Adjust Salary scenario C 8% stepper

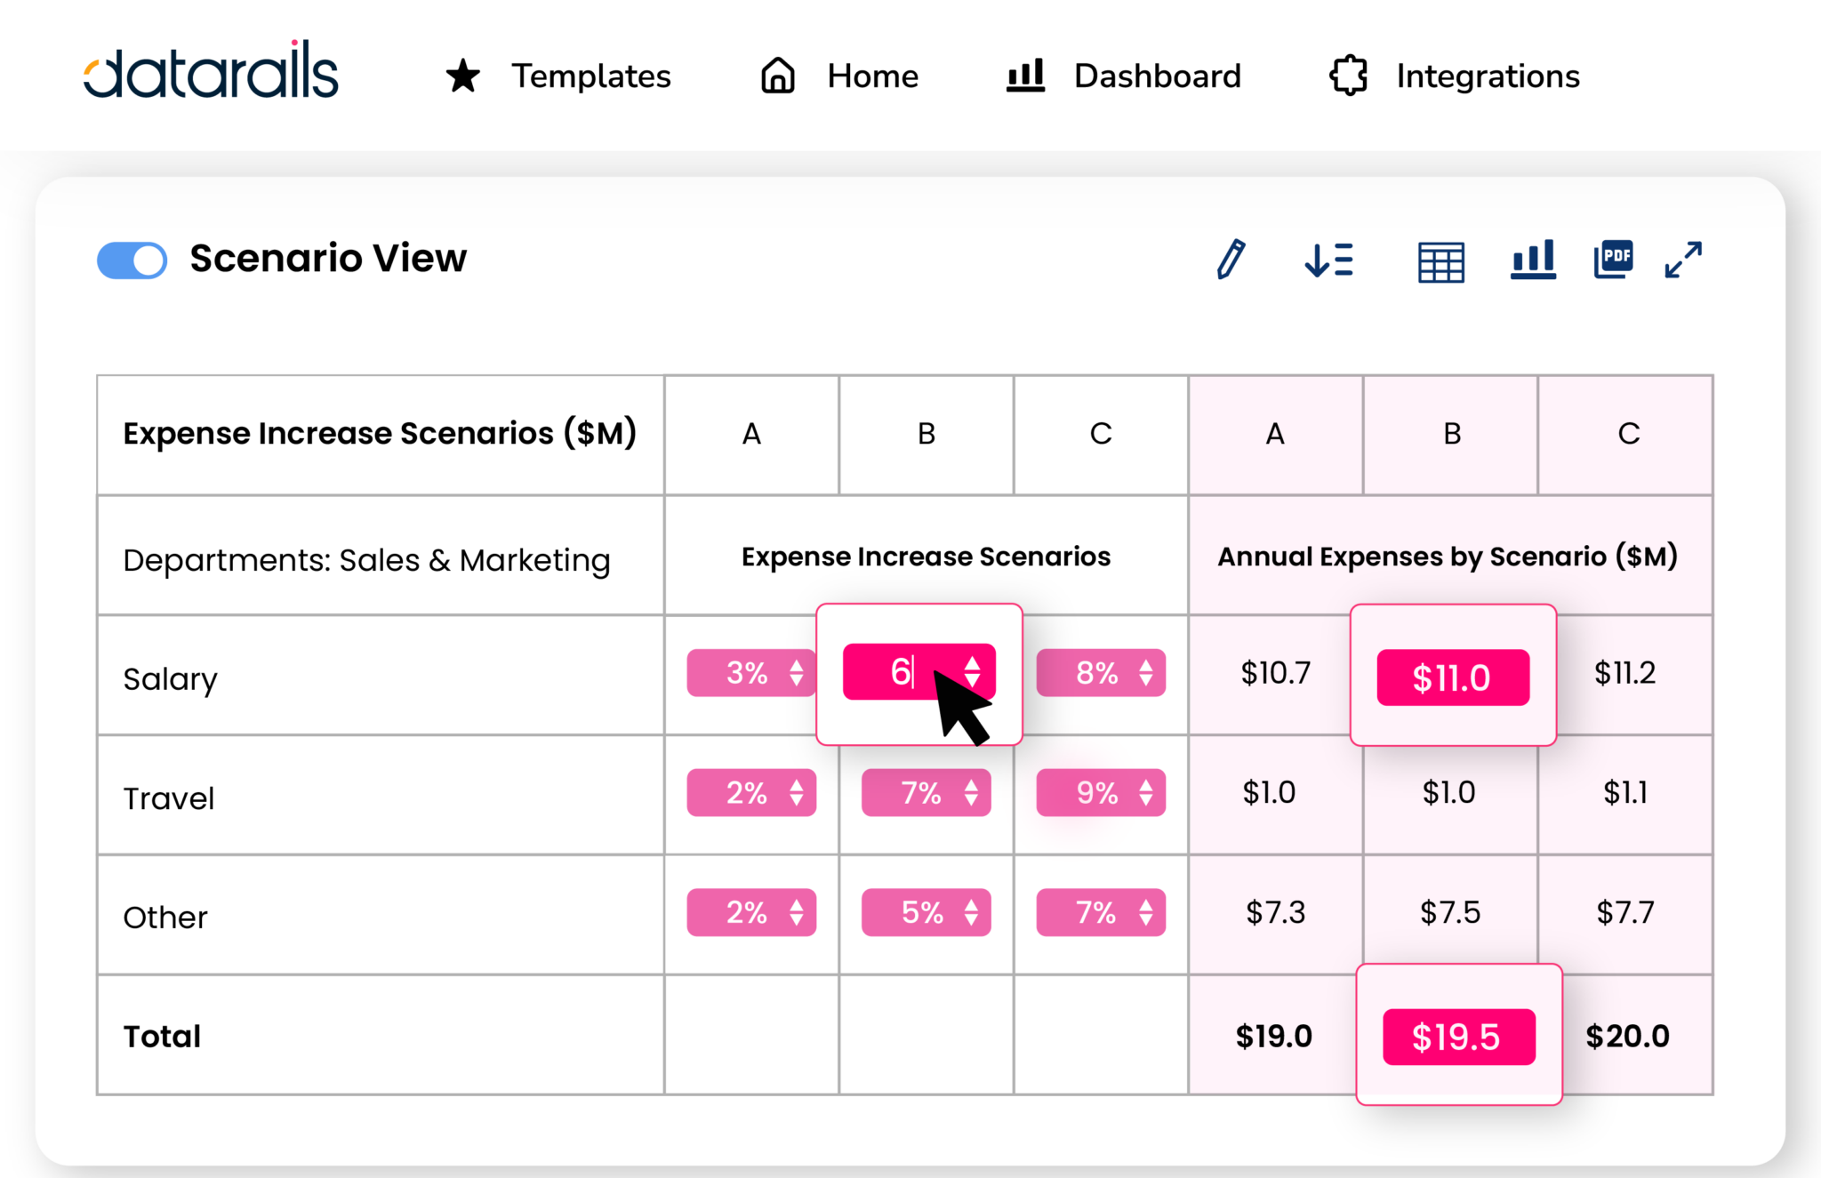pos(1145,673)
